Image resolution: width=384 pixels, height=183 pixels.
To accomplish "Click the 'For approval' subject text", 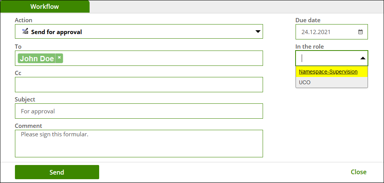I will tap(38, 111).
